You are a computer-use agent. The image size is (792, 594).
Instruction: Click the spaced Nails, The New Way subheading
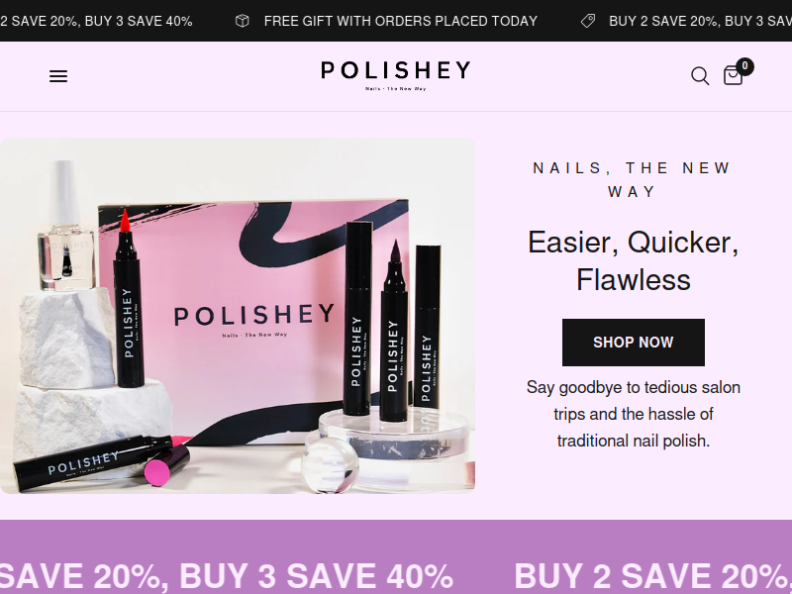[633, 180]
